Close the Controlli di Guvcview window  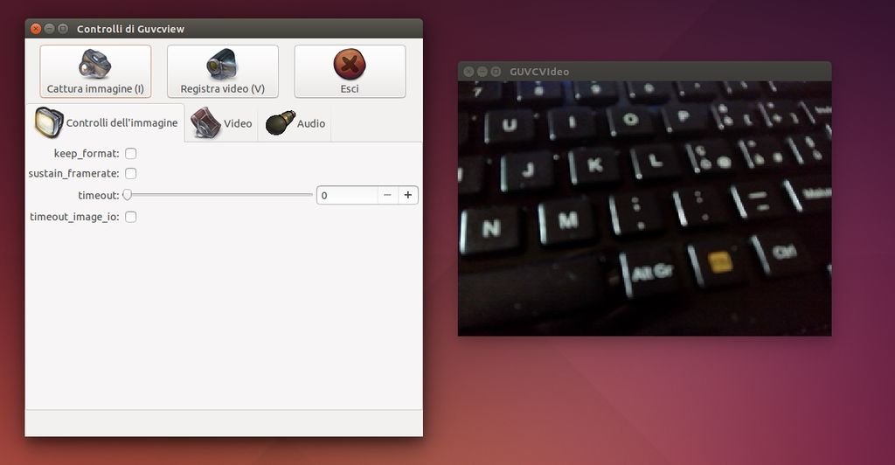tap(36, 29)
